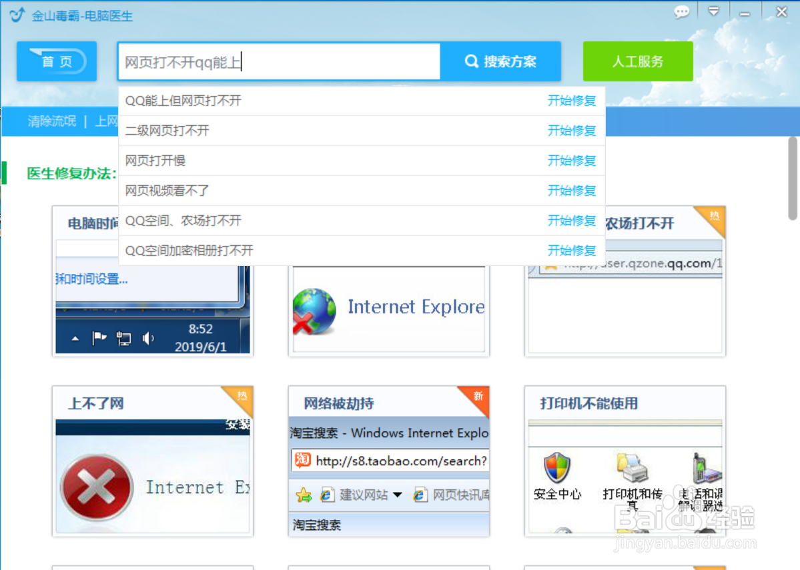This screenshot has width=800, height=570.
Task: Select suggestion QQ空间加密相册打不开
Action: (189, 250)
